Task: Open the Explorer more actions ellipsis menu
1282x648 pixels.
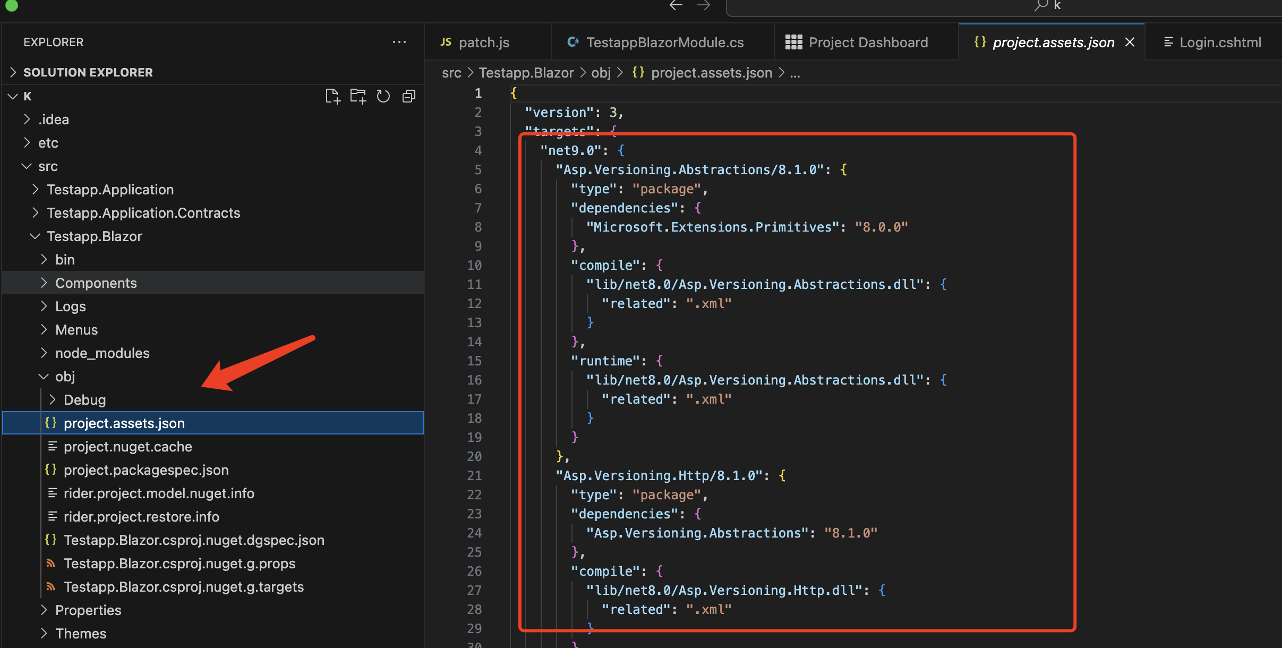Action: click(x=399, y=42)
